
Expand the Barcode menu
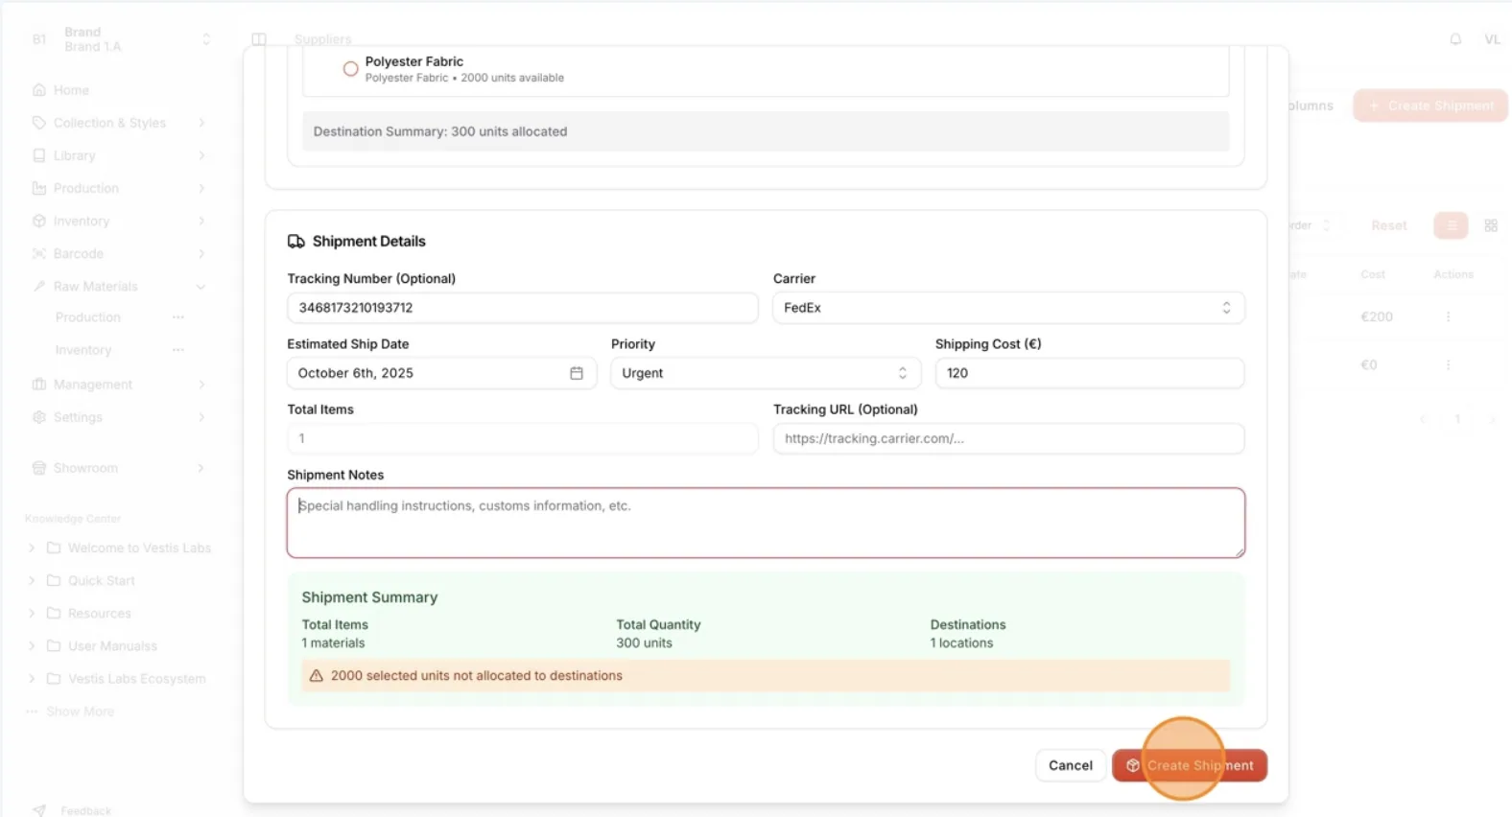[120, 253]
